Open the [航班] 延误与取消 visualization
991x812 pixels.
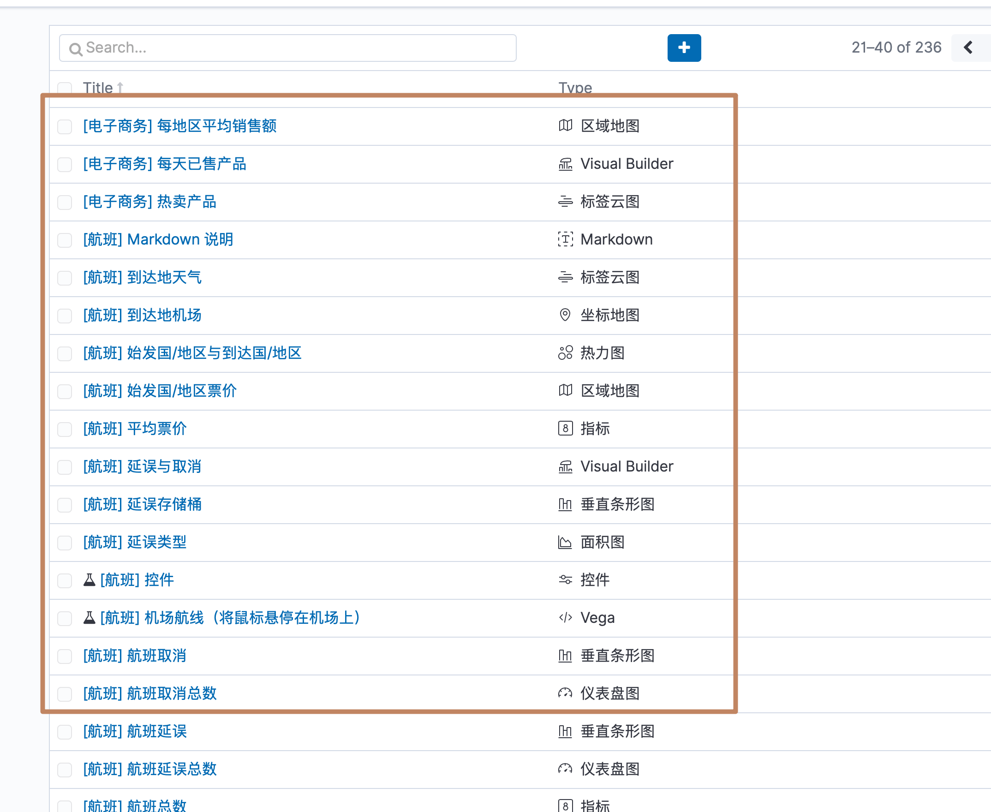142,466
